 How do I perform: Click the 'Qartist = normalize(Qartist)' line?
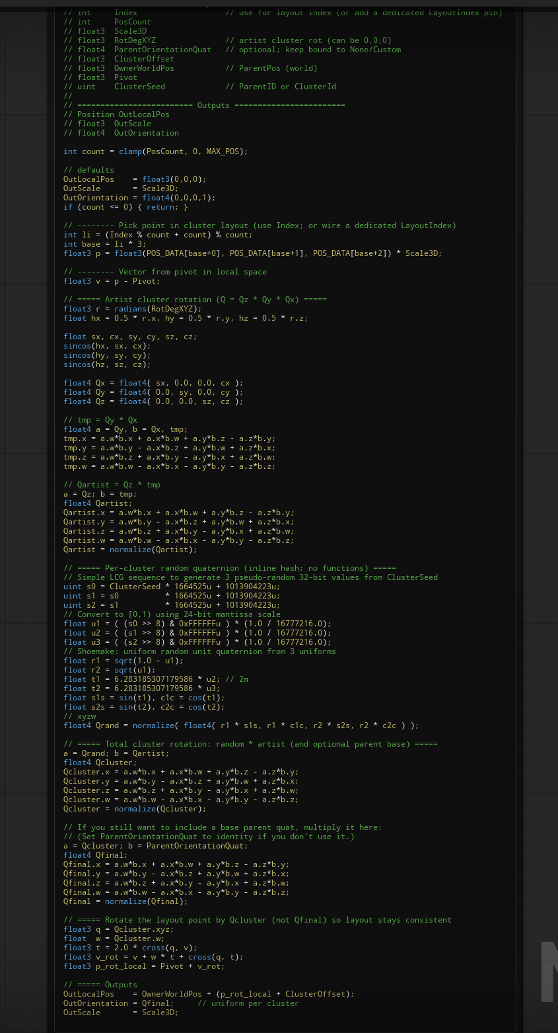130,550
